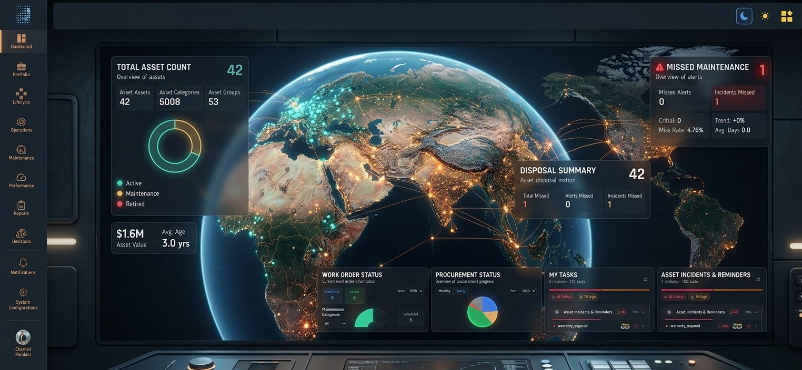Click the Maintenance legend item
802x370 pixels.
tap(138, 193)
